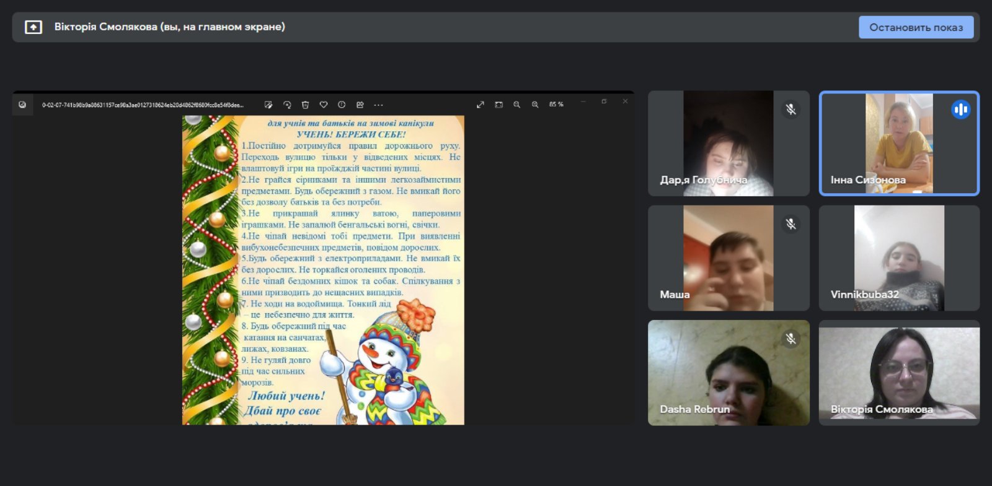Click the speaking audio indicator on Інна Сизонова tile
992x486 pixels.
tap(960, 110)
